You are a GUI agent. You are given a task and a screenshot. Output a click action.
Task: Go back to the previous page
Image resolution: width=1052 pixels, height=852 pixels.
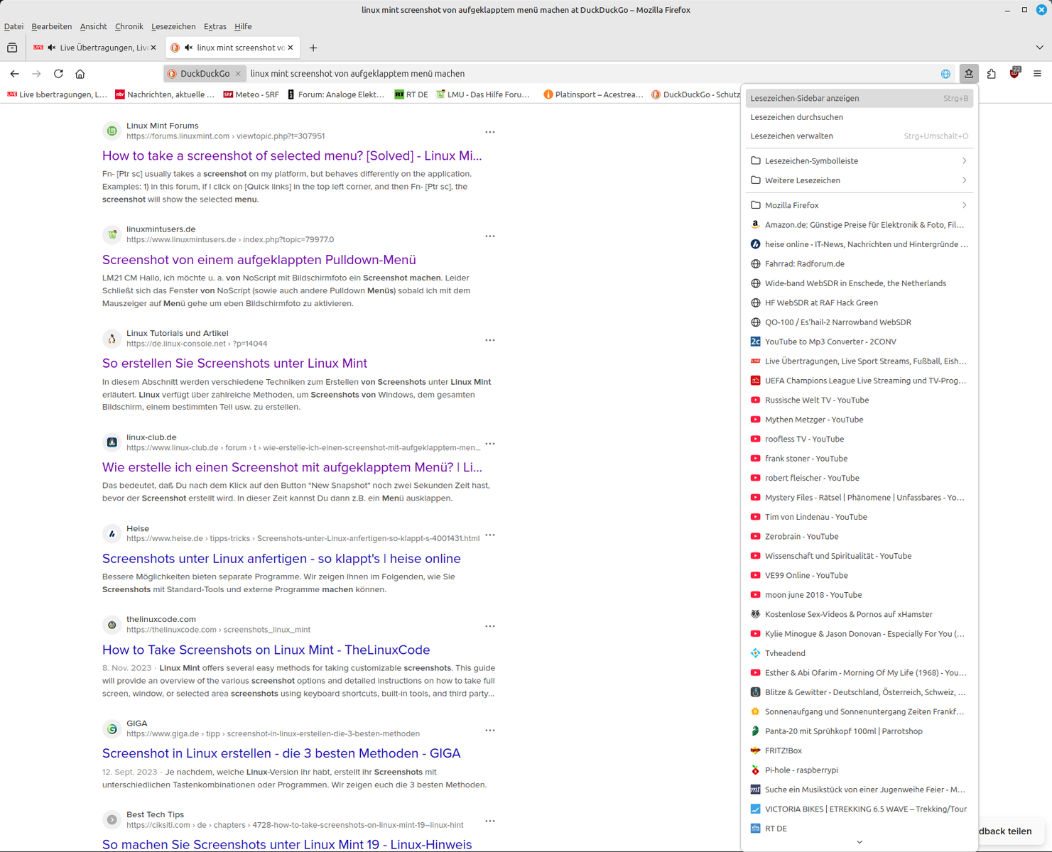(15, 74)
